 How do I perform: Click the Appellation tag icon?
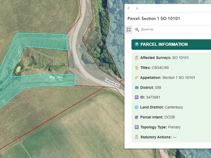click(137, 78)
